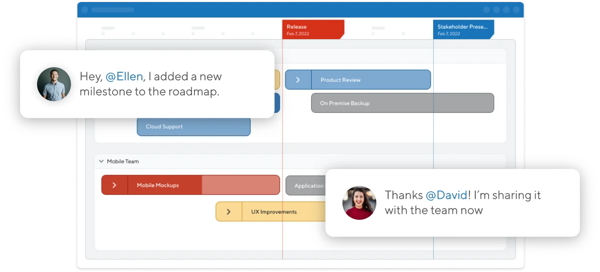Viewport: 600px width, 272px height.
Task: Expand the UX Improvements bar chevron
Action: click(x=229, y=212)
